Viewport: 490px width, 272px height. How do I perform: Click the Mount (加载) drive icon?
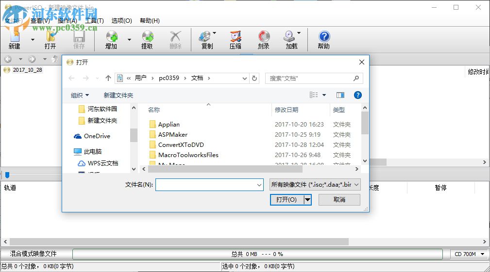pyautogui.click(x=289, y=36)
